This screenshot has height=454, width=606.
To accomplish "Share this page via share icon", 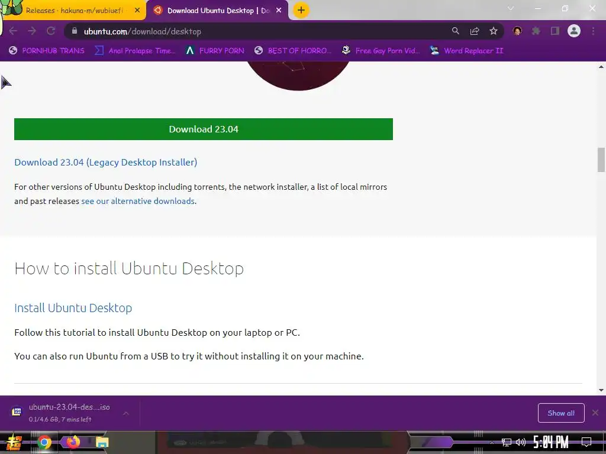I will (475, 31).
